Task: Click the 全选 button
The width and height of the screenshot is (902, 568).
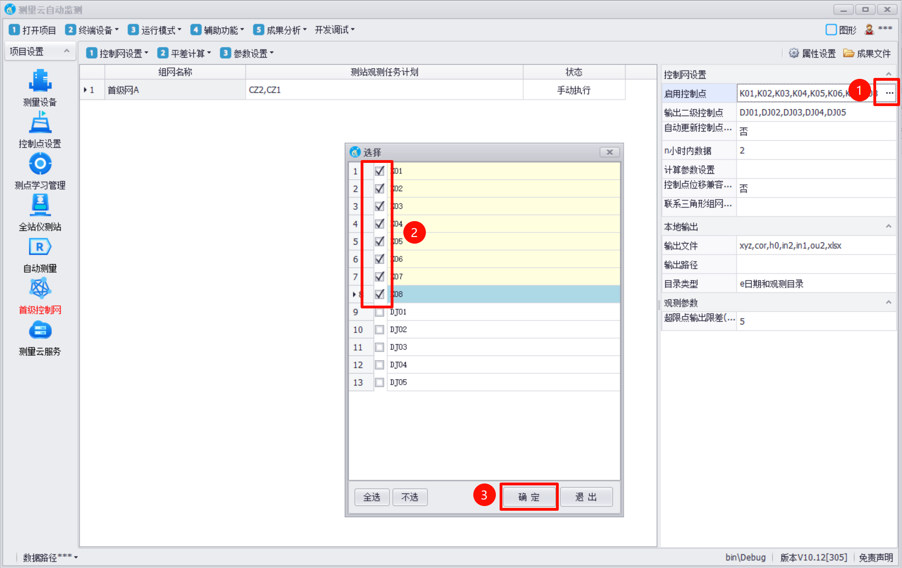Action: [371, 497]
